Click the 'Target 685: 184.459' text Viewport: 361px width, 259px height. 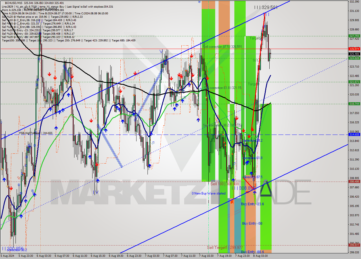coord(124,40)
